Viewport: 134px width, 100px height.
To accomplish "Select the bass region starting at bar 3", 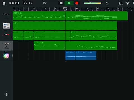I will click(x=29, y=36).
